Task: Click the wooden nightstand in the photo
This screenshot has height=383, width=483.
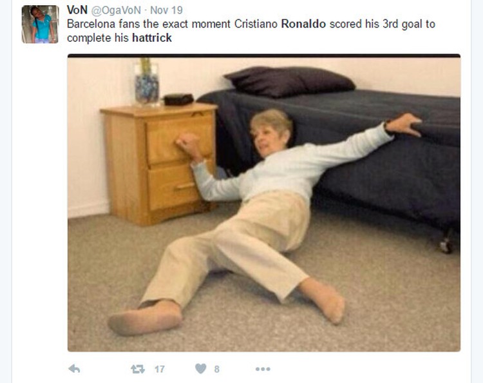Action: coord(158,163)
